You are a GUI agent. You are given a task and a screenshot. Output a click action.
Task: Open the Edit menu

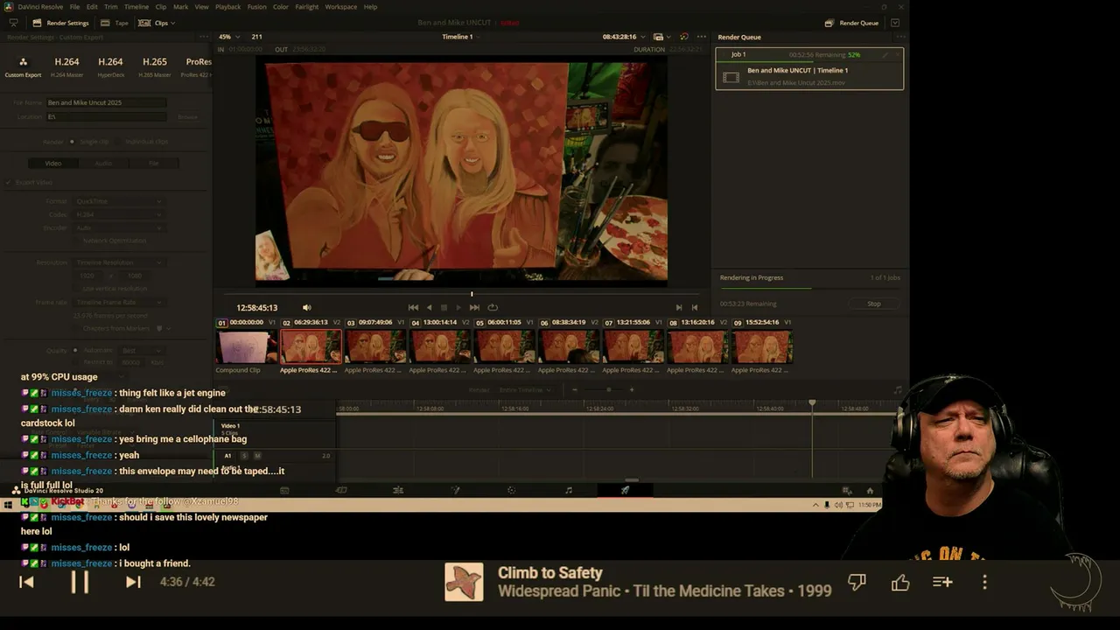click(x=92, y=7)
